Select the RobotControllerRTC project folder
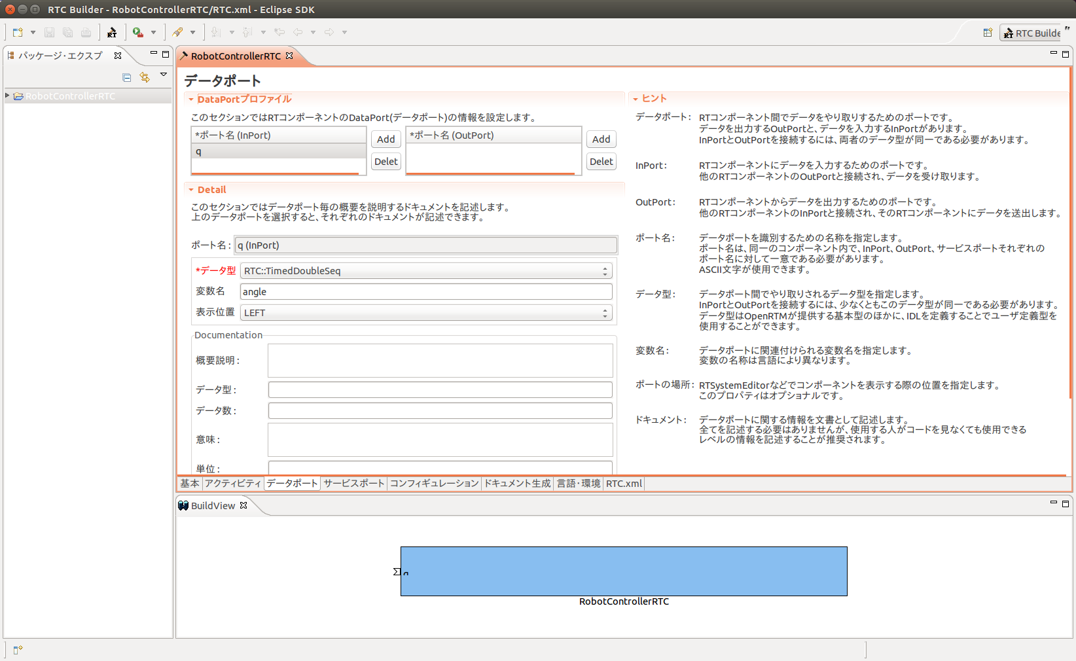This screenshot has height=661, width=1076. tap(64, 96)
